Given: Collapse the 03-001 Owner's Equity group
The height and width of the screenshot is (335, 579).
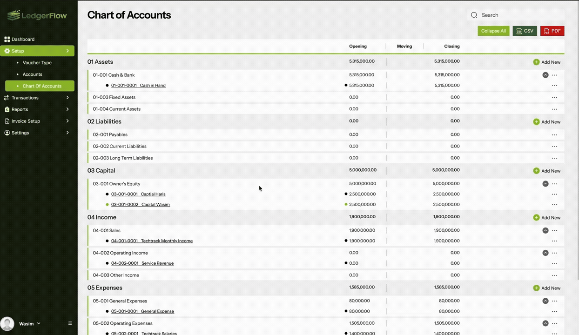Looking at the screenshot, I should (545, 184).
